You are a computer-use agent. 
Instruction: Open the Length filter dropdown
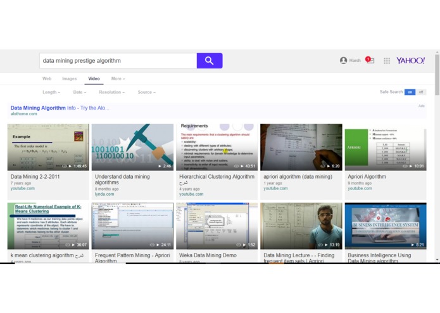coord(51,92)
